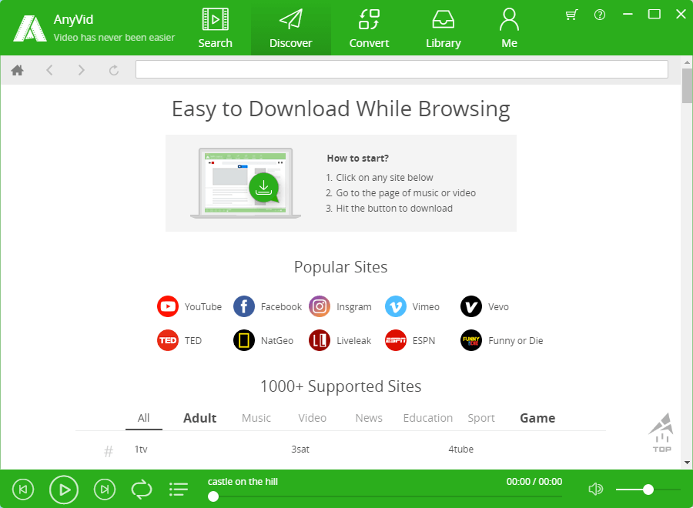Switch to the Discover tab
Viewport: 693px width, 508px height.
pos(291,28)
